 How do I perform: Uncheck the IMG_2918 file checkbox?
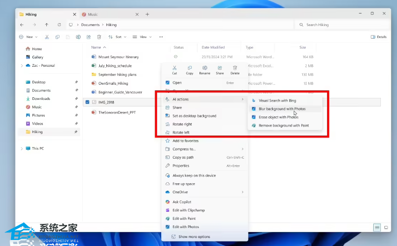coord(87,102)
